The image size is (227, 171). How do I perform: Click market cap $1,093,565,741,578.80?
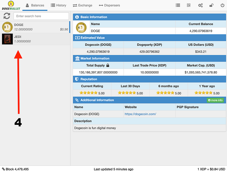point(201,72)
